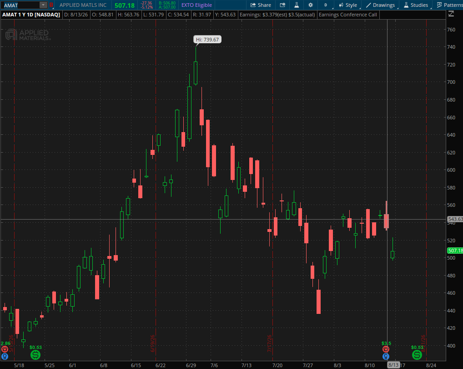The width and height of the screenshot is (463, 369).
Task: Click the lightbulb icon under 2.86 earnings
Action: [5, 356]
